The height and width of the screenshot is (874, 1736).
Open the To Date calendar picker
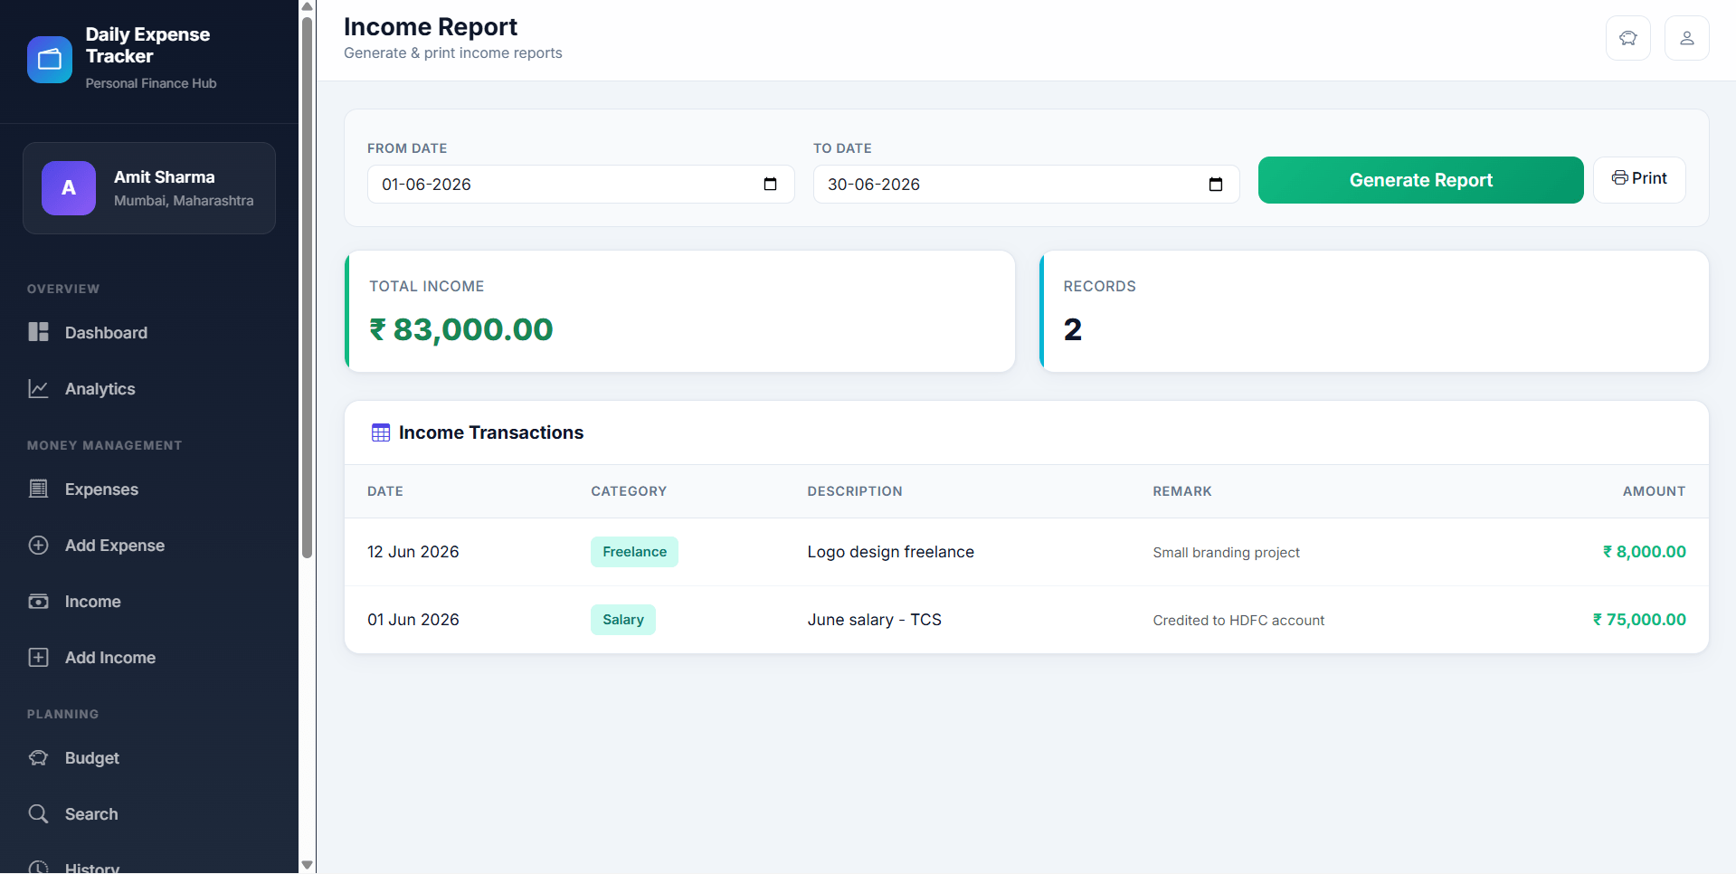coord(1216,184)
